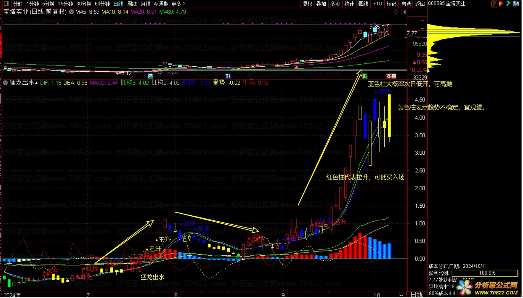This screenshot has height=298, width=523.
Task: Remove stock via -自选 button
Action: pyautogui.click(x=406, y=4)
